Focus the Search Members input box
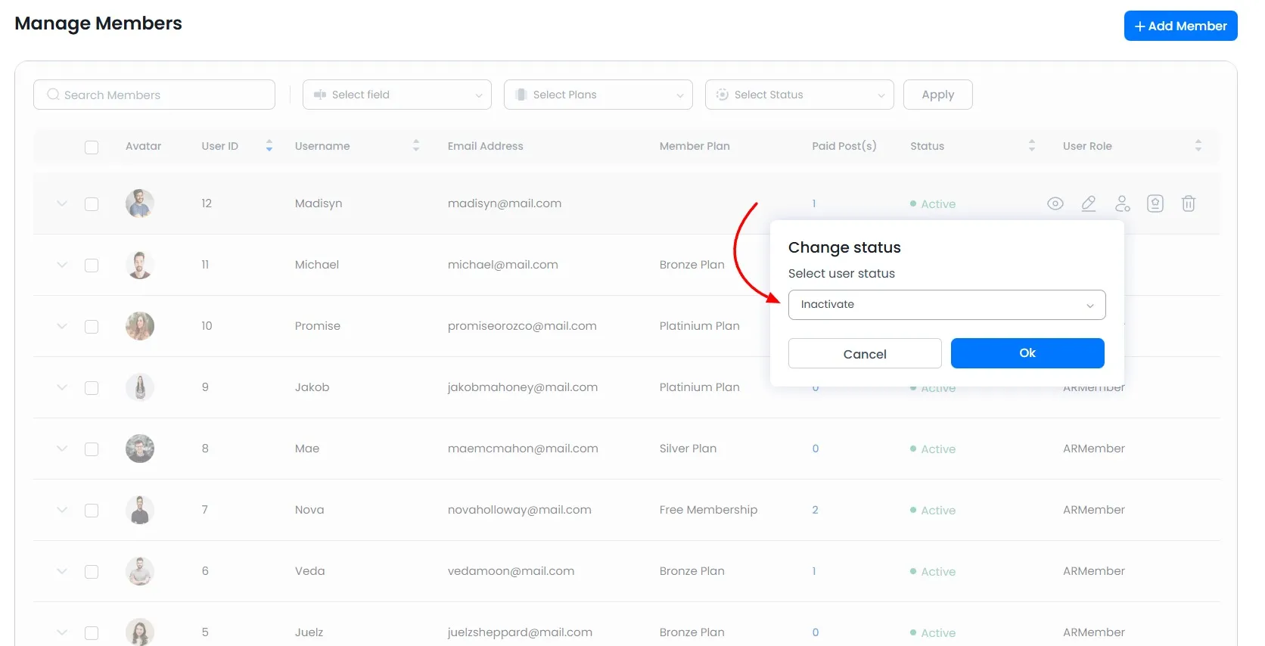Image resolution: width=1265 pixels, height=646 pixels. click(154, 95)
